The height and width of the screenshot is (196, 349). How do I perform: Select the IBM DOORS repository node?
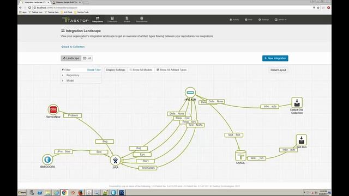click(x=47, y=160)
